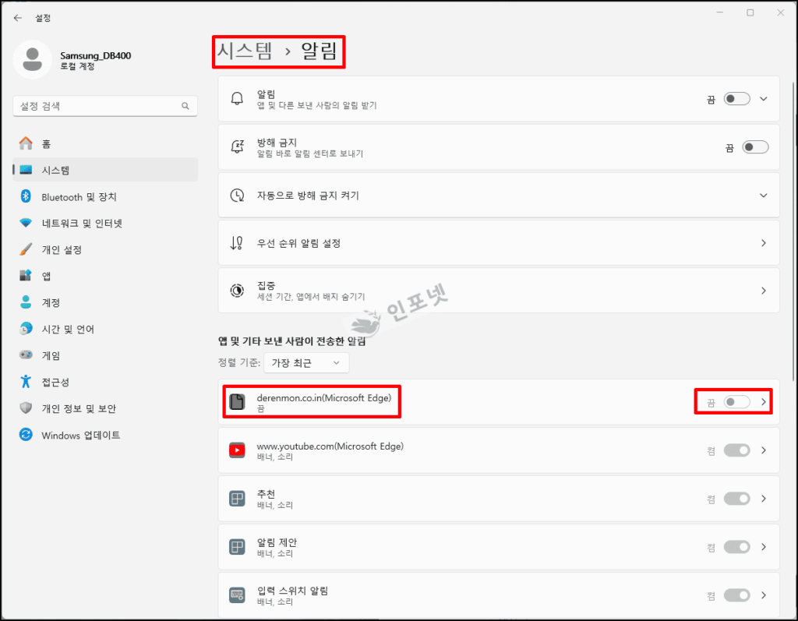Image resolution: width=798 pixels, height=621 pixels.
Task: Click the search magnifier icon in 설정 검색
Action: pyautogui.click(x=185, y=106)
